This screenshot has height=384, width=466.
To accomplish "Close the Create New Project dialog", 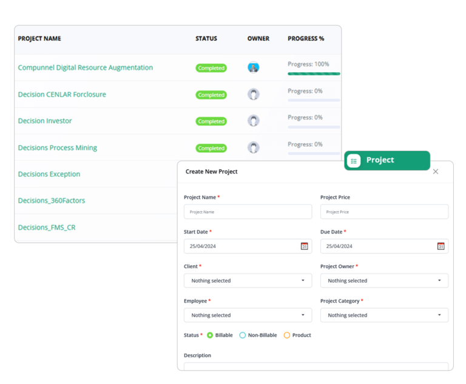I will [x=436, y=172].
